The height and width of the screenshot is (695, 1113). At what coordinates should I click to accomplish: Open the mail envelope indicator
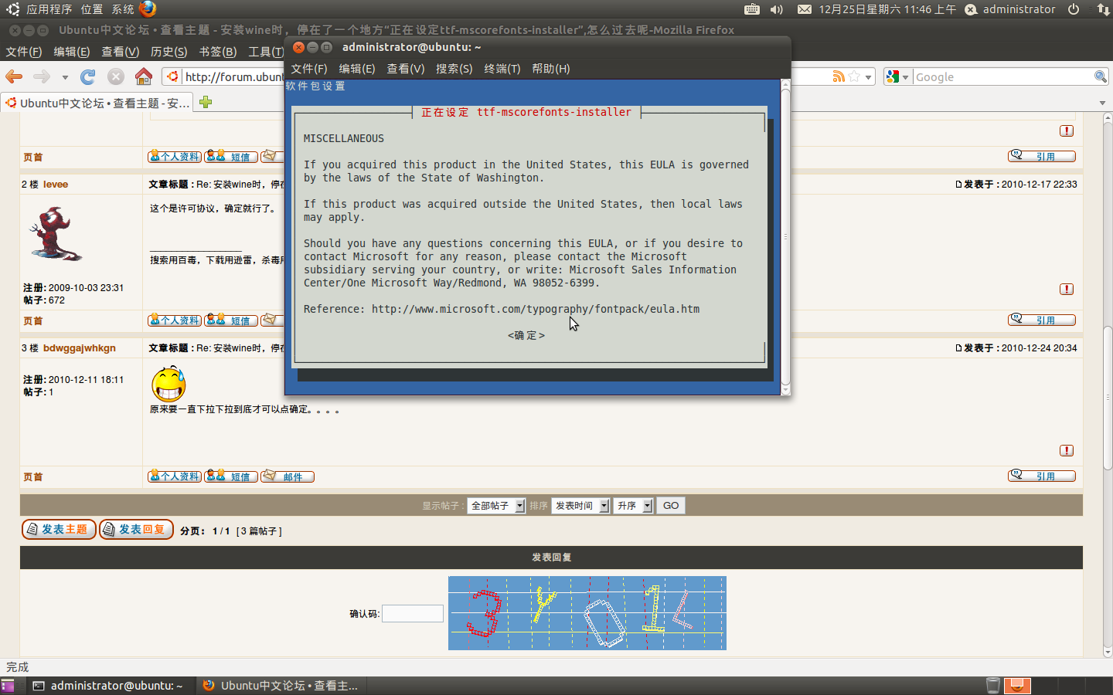[x=805, y=9]
